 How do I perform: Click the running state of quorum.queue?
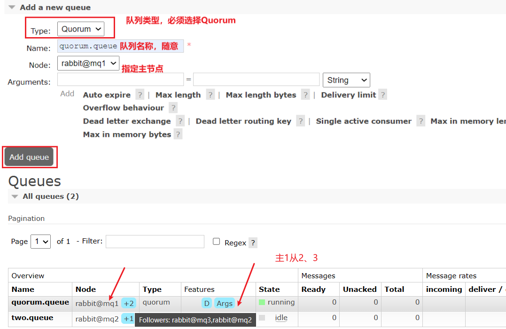pos(281,302)
